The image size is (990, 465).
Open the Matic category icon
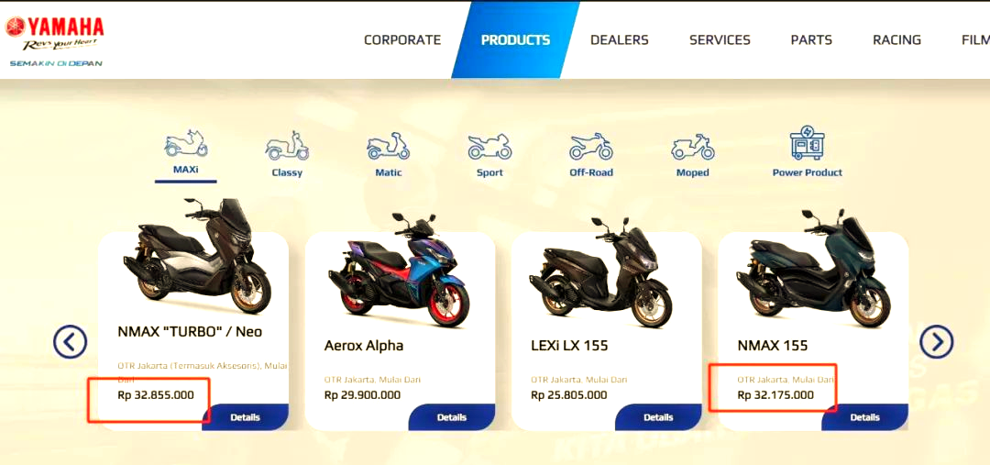pos(389,146)
